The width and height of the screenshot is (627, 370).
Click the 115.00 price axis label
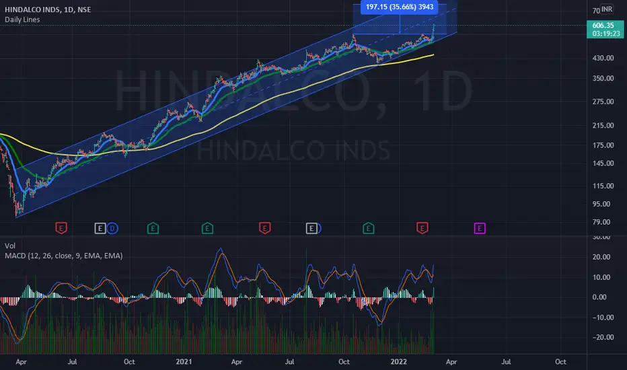coord(603,186)
